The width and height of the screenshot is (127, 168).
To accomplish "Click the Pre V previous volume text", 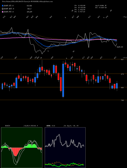I will tap(101, 8).
